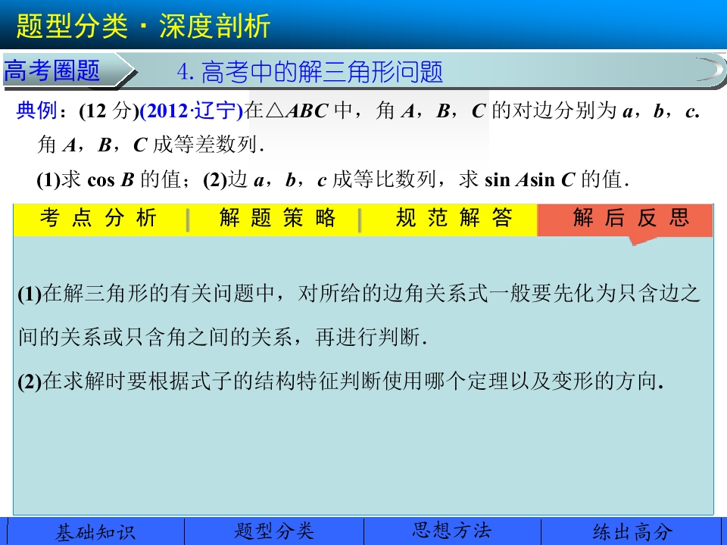Screen dimensions: 727x545
Task: Click the curved arrow decoration icon at banner end
Action: (710, 70)
